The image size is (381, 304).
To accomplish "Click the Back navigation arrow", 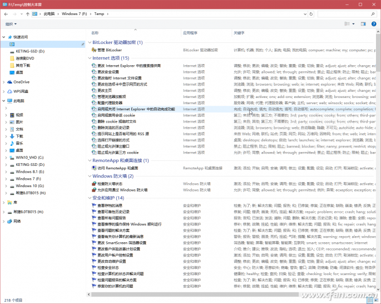I will 6,14.
